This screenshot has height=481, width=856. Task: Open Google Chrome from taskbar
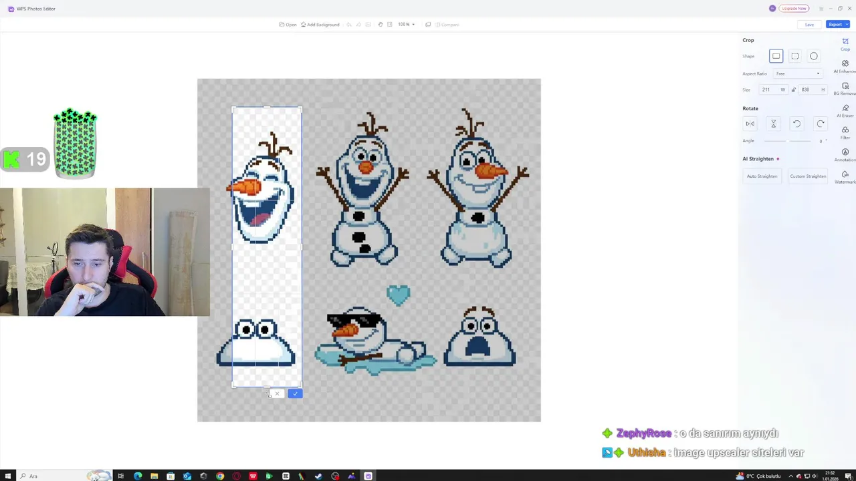pyautogui.click(x=220, y=476)
